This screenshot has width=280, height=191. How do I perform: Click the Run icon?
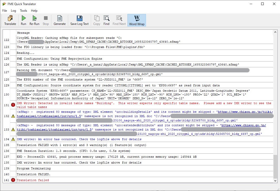(x=23, y=20)
